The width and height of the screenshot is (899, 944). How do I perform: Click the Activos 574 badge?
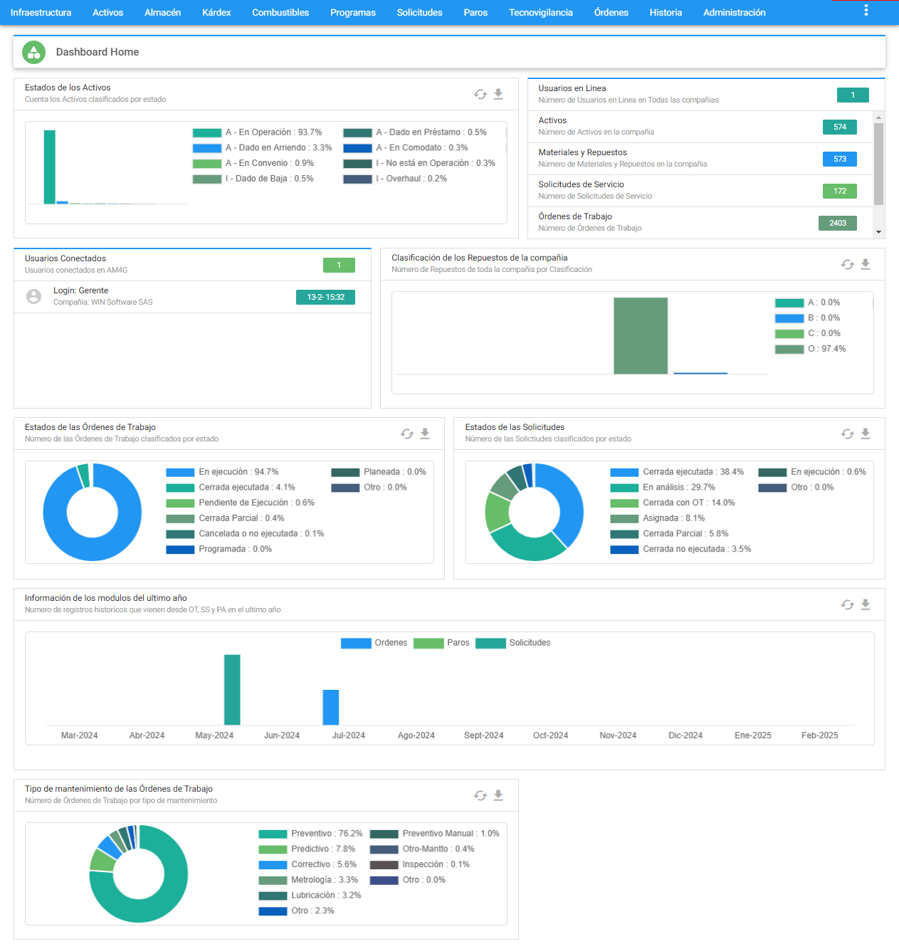(x=840, y=127)
